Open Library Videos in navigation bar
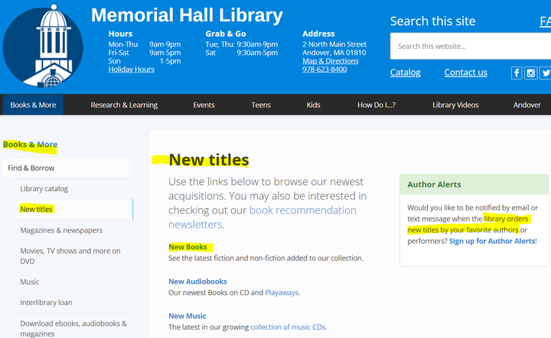551x338 pixels. pyautogui.click(x=455, y=105)
